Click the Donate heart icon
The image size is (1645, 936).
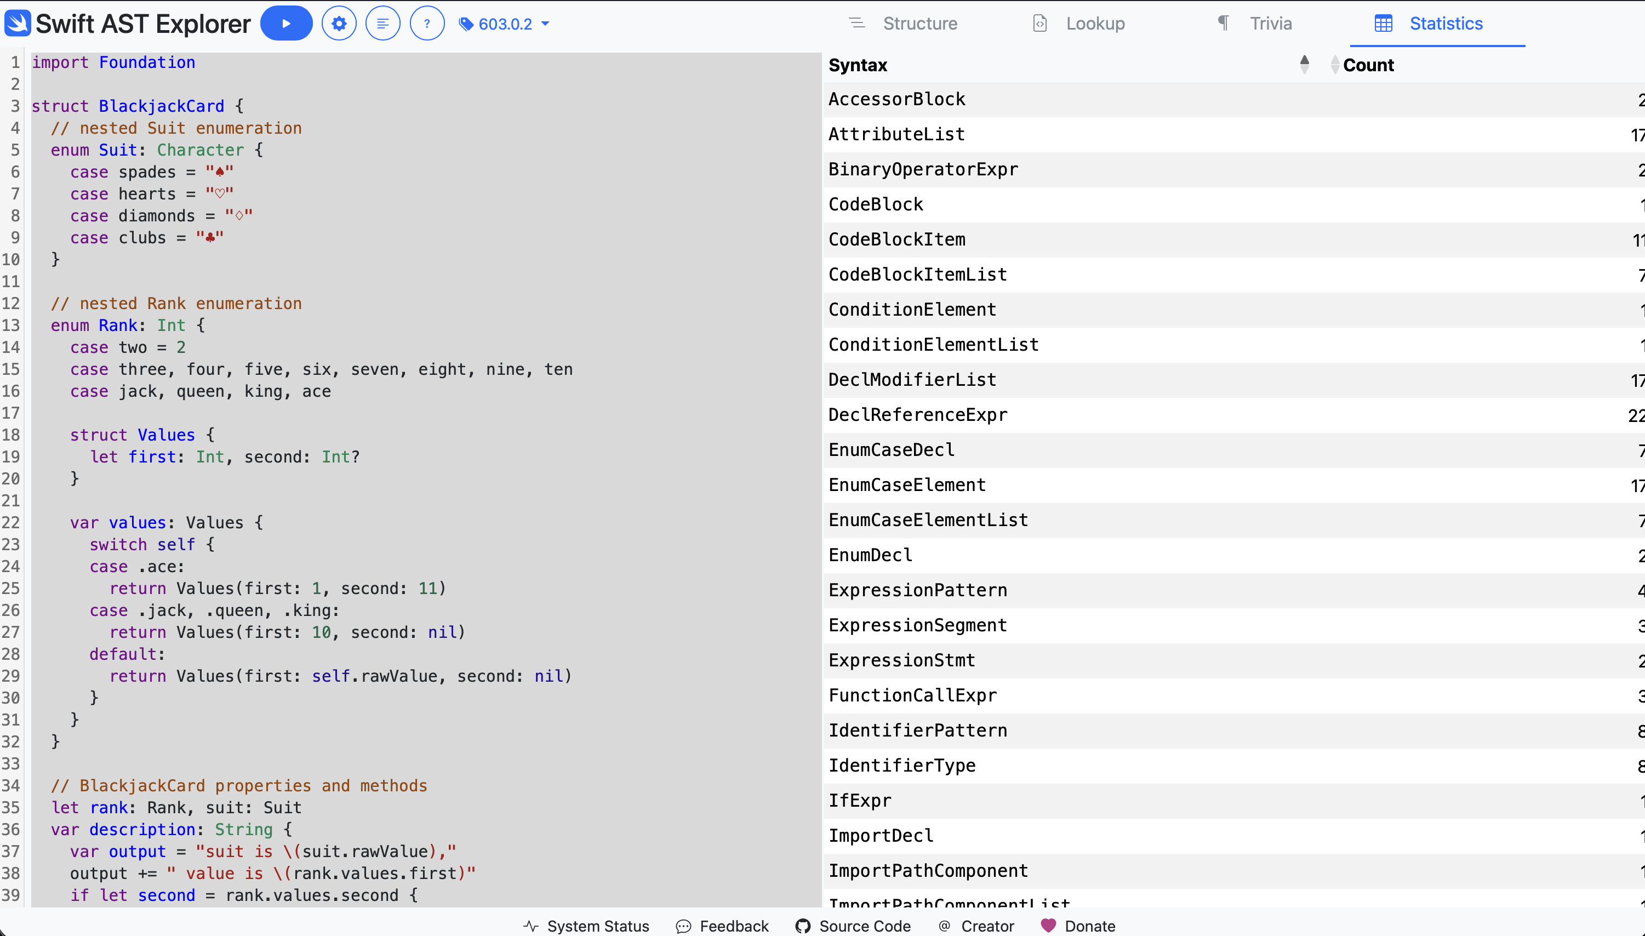[1048, 925]
